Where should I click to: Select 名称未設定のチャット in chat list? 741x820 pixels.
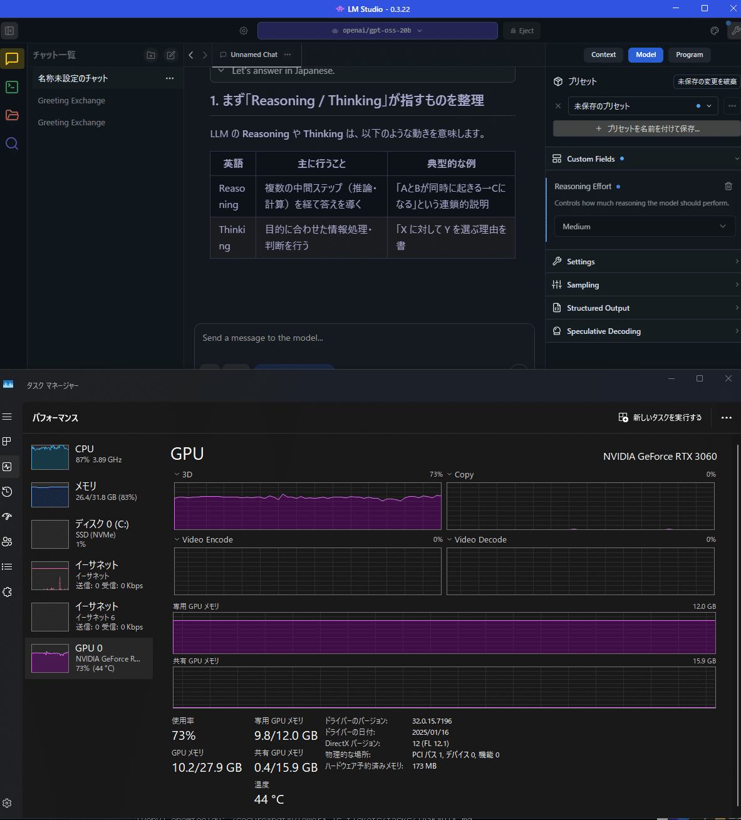(x=106, y=78)
